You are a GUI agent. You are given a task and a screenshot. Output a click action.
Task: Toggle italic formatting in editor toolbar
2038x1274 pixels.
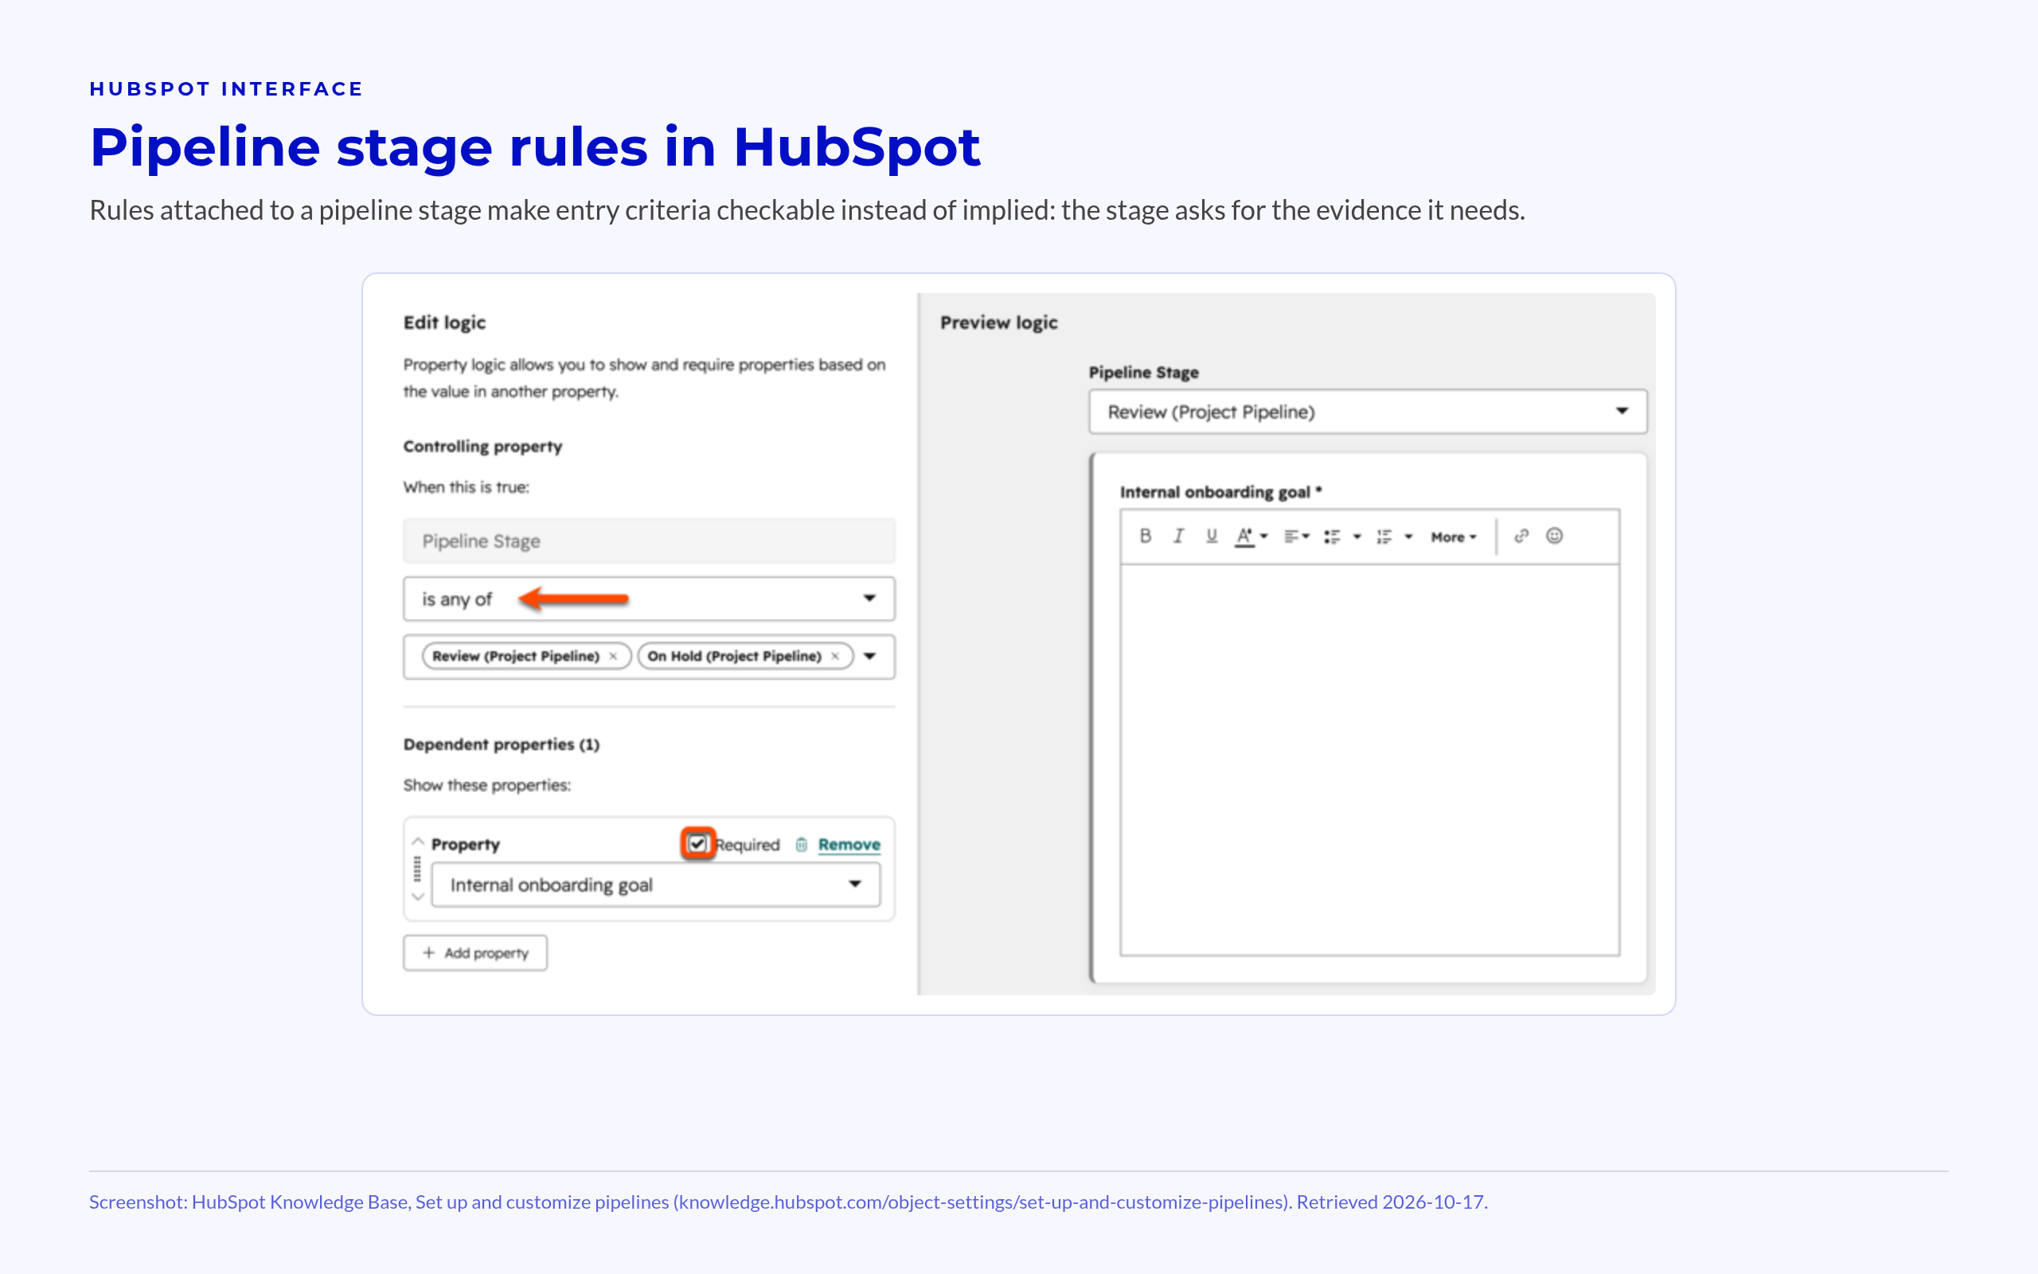click(x=1178, y=536)
